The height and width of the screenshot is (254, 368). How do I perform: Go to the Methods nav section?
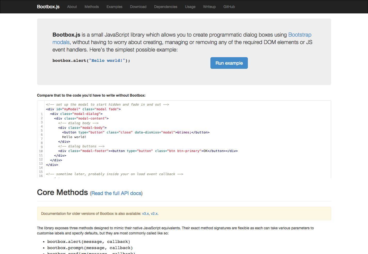92,7
